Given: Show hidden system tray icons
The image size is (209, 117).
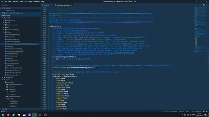Looking at the screenshot, I should click(183, 115).
